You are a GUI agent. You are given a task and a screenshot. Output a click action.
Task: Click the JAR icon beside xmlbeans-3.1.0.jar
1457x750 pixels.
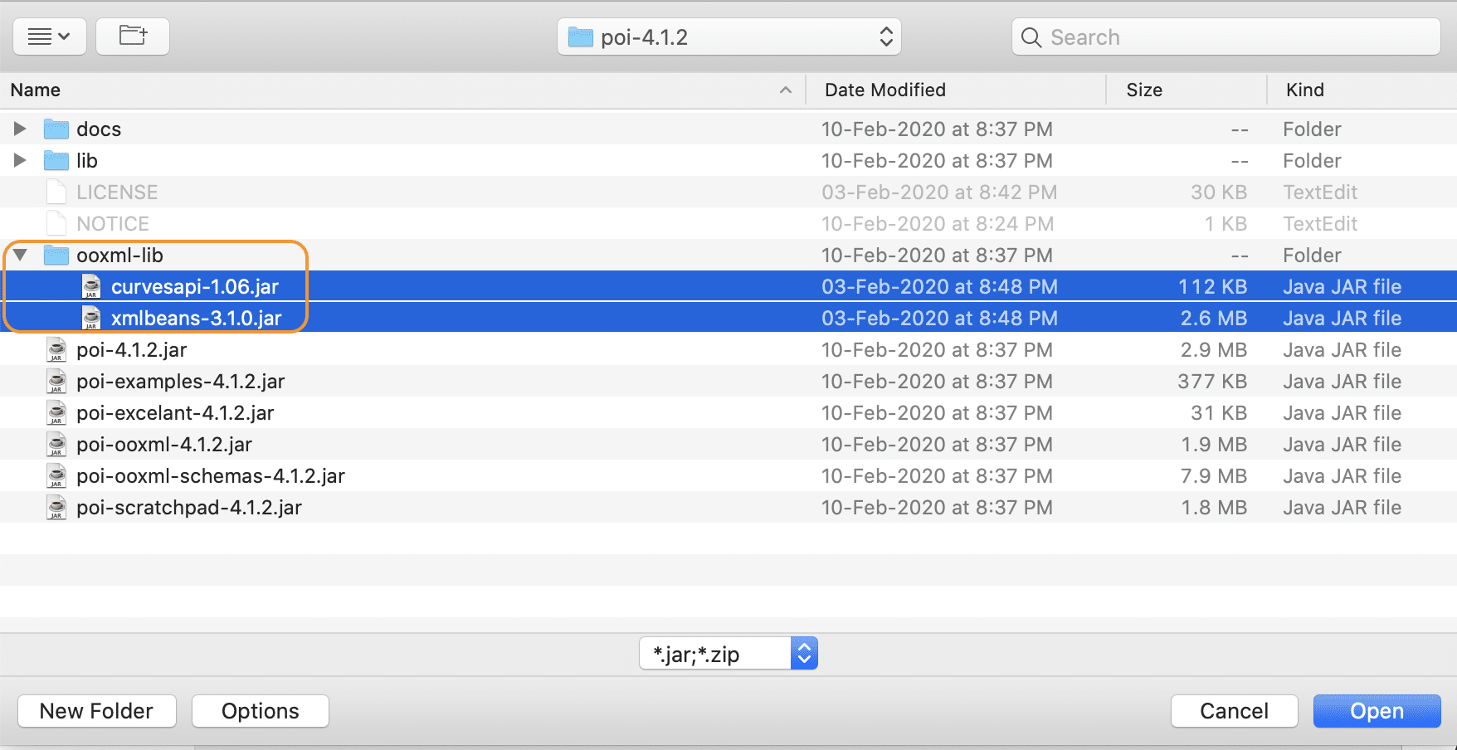click(90, 318)
